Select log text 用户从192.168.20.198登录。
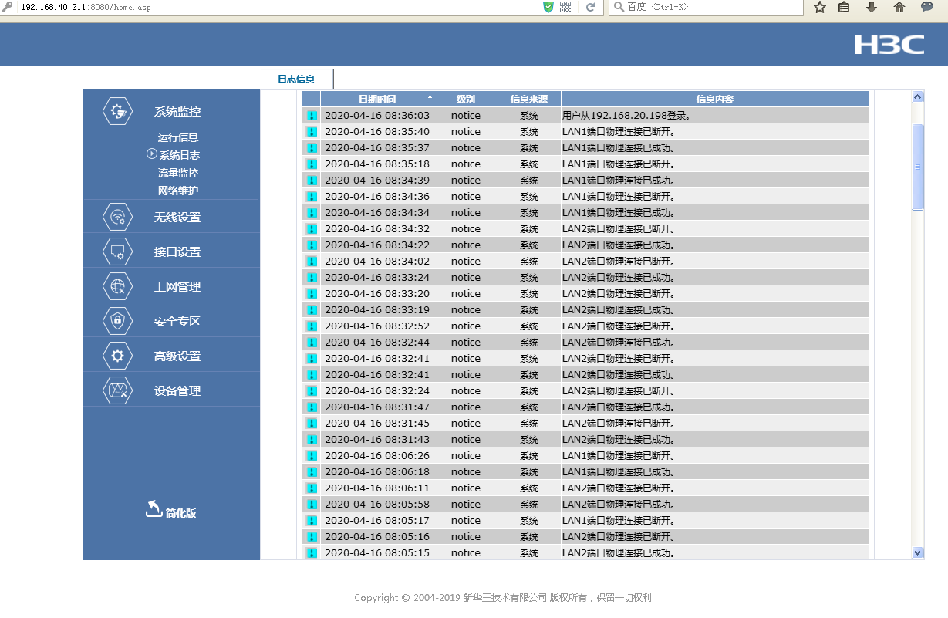Viewport: 948px width, 618px height. (x=626, y=116)
